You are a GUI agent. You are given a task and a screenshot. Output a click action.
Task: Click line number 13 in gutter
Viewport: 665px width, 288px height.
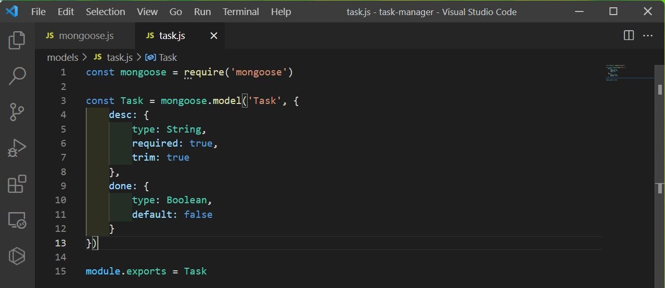(60, 243)
